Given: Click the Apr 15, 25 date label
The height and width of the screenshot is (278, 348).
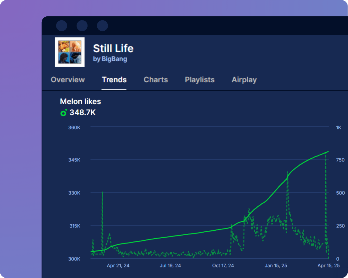Looking at the screenshot, I should 328,266.
